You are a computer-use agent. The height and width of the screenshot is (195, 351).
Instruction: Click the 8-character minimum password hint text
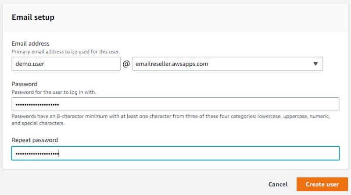tap(171, 120)
